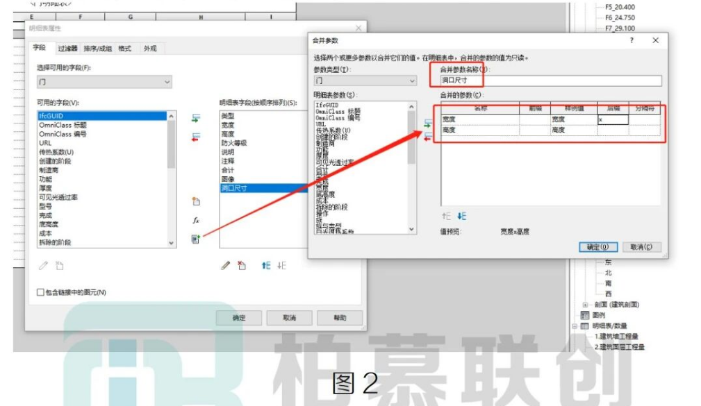Viewport: 701px width, 406px height.
Task: Click 确定 button in Schedule Properties dialog
Action: [239, 318]
